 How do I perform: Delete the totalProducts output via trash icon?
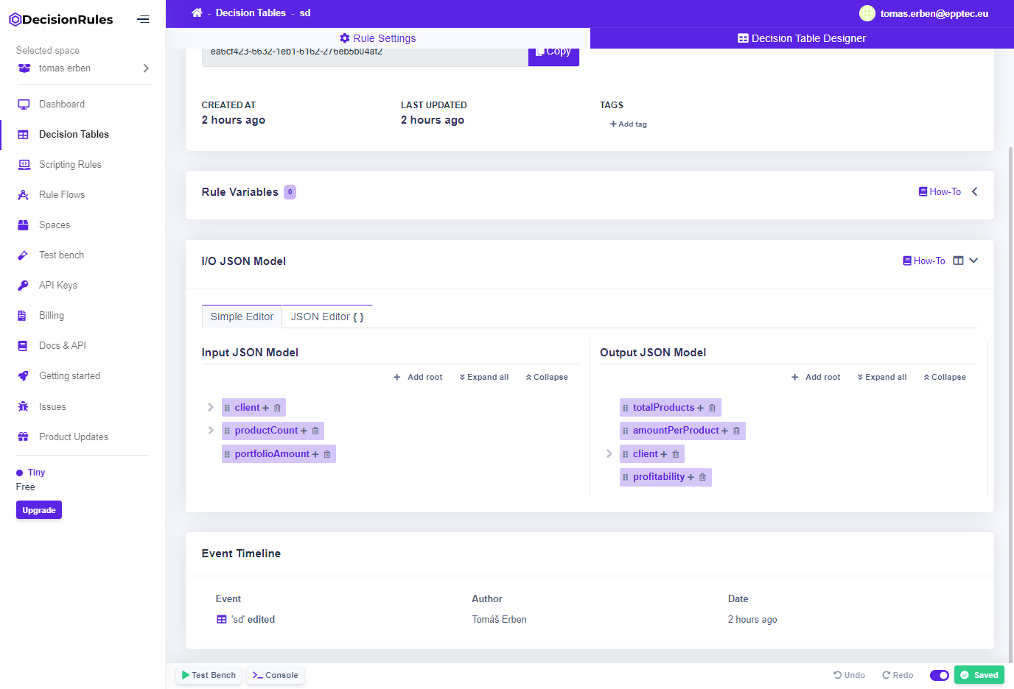[712, 408]
